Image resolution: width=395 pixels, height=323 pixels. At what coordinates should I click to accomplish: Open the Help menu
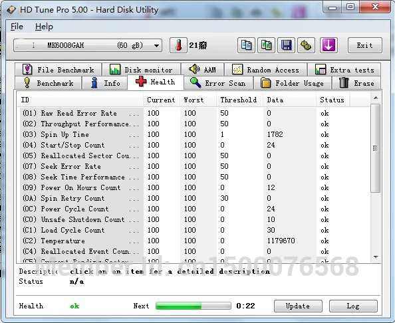(x=44, y=27)
